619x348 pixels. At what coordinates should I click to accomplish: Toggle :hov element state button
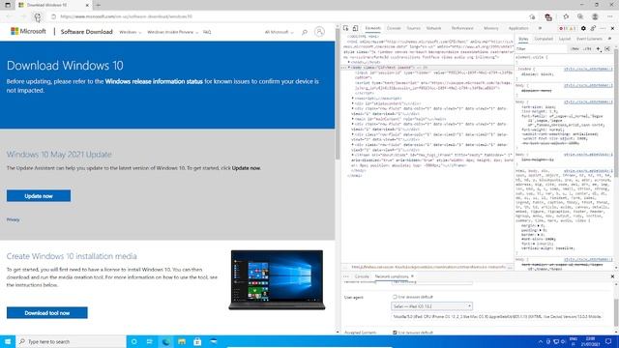pyautogui.click(x=575, y=49)
